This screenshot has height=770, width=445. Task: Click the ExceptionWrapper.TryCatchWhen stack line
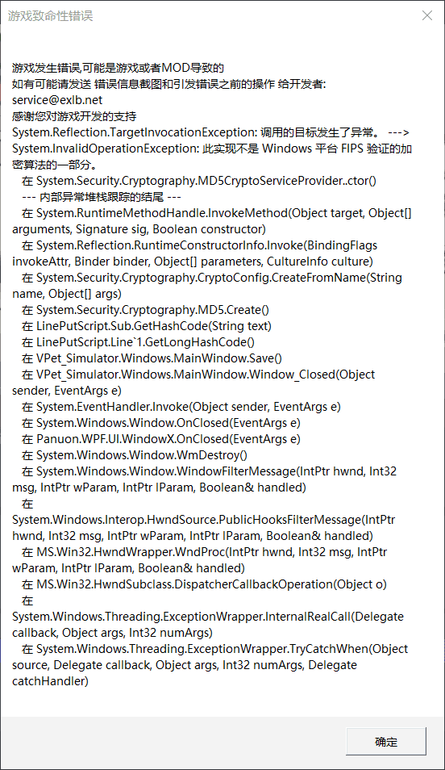[210, 665]
